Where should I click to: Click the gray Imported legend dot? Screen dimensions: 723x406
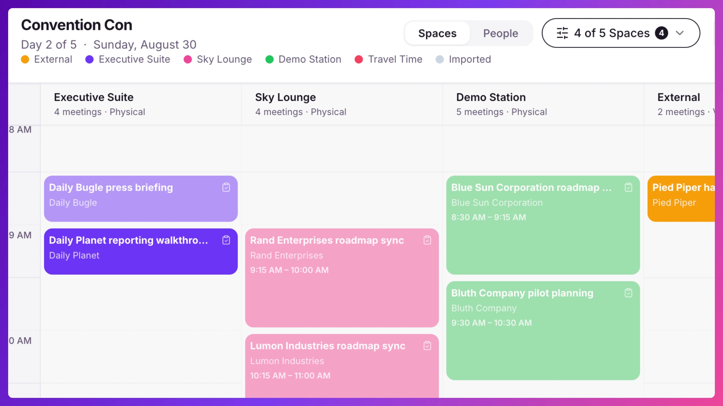[440, 59]
